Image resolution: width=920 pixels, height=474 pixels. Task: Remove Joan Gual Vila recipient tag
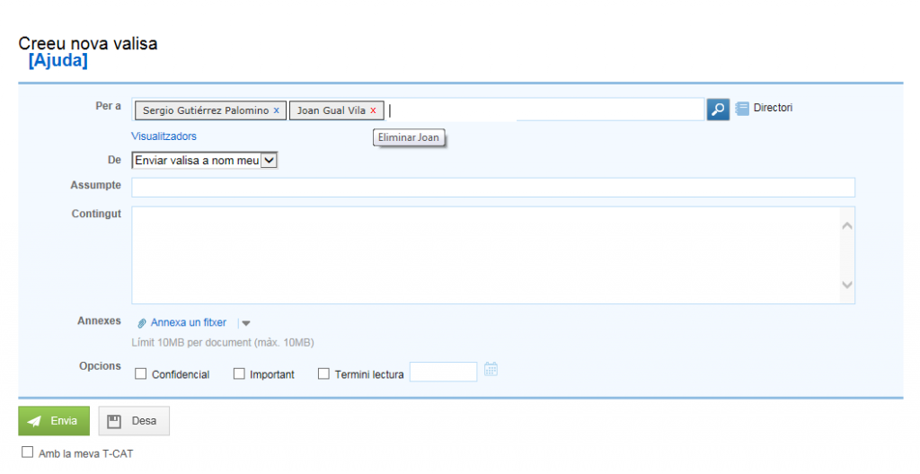[x=373, y=110]
